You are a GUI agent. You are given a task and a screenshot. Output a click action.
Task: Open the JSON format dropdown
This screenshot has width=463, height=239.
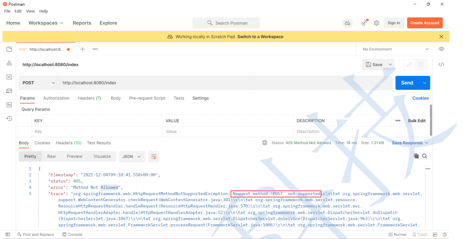tap(132, 156)
